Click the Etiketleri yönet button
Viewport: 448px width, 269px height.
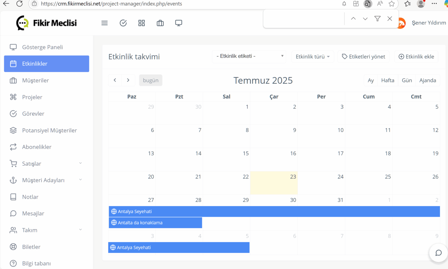coord(363,56)
